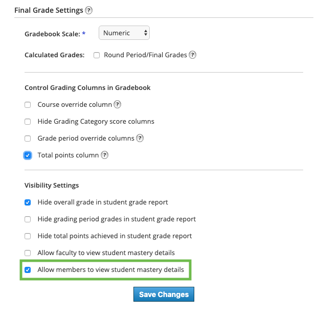
Task: Click help icon beside Total points column
Action: [104, 155]
